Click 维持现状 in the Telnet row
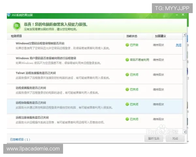 pyautogui.click(x=158, y=75)
